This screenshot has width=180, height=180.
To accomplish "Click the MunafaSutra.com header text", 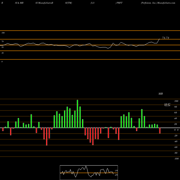I will tap(166, 3).
